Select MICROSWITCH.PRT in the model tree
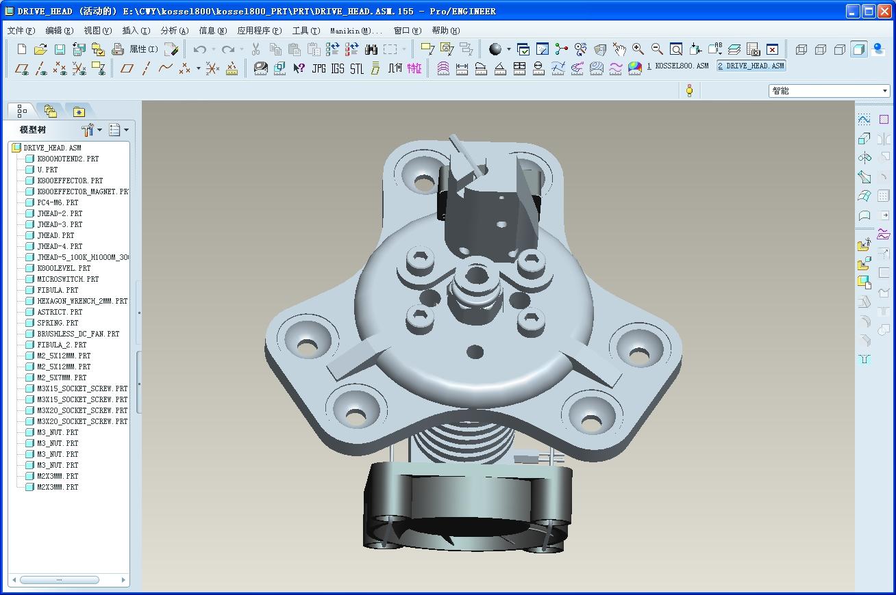 pyautogui.click(x=68, y=279)
